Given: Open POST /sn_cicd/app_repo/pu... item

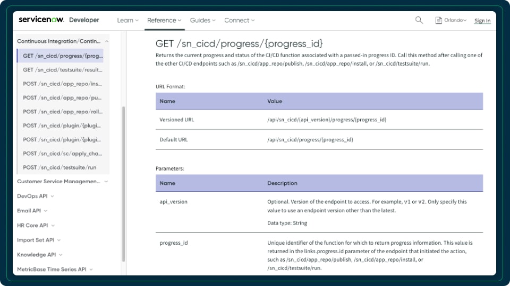Looking at the screenshot, I should [62, 97].
